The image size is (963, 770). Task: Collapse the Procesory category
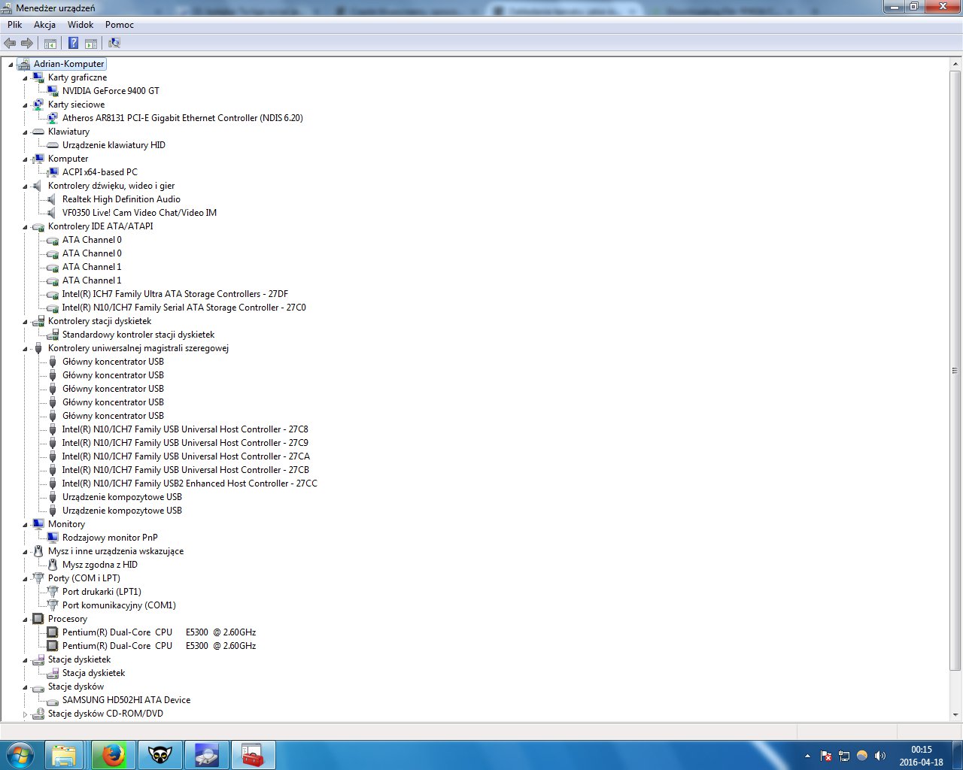tap(25, 620)
